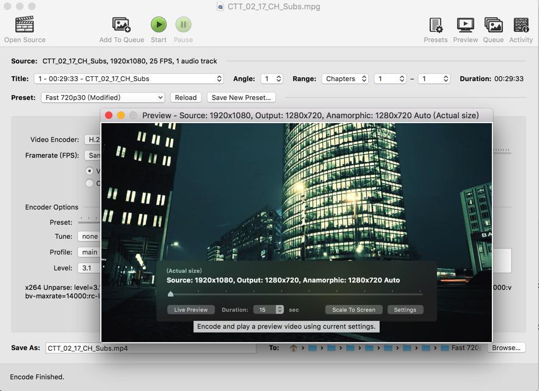Close the Preview window with red button
The width and height of the screenshot is (539, 391).
tap(109, 115)
